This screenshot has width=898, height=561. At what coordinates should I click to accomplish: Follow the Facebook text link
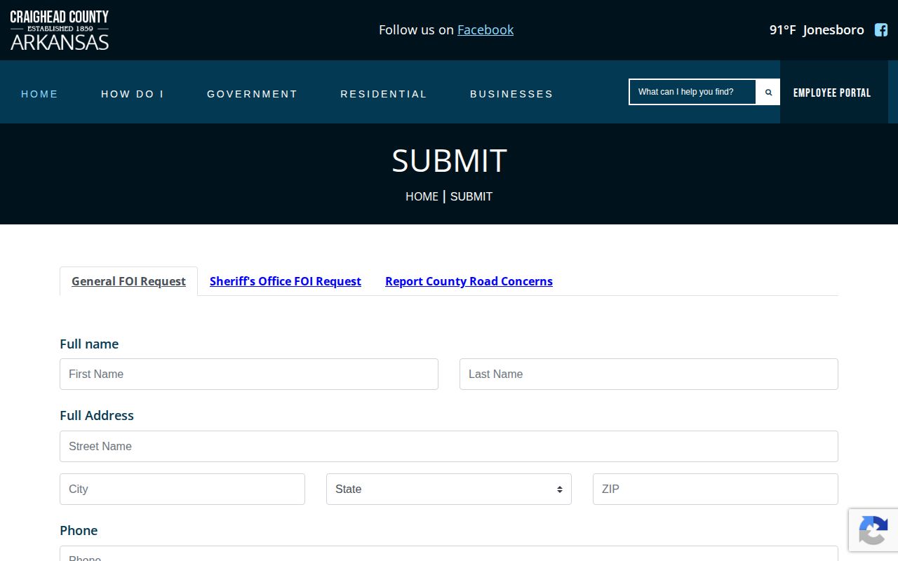coord(485,29)
